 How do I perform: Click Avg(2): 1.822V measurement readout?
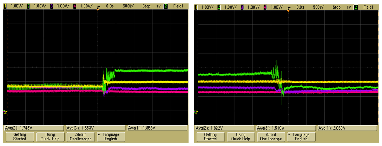point(225,128)
